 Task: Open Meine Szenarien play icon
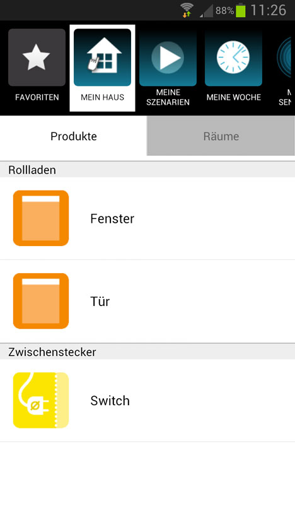click(168, 57)
